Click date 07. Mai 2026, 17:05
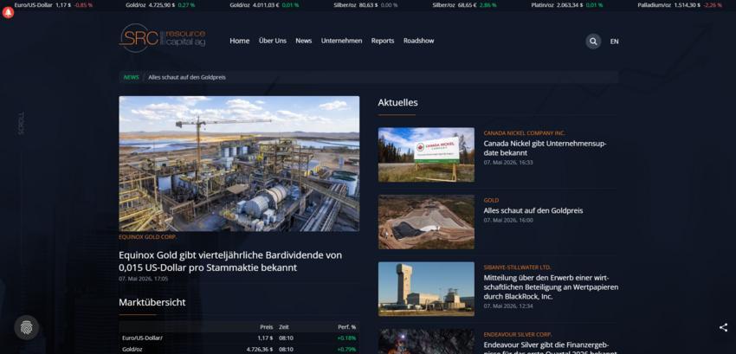The height and width of the screenshot is (354, 736). click(143, 279)
